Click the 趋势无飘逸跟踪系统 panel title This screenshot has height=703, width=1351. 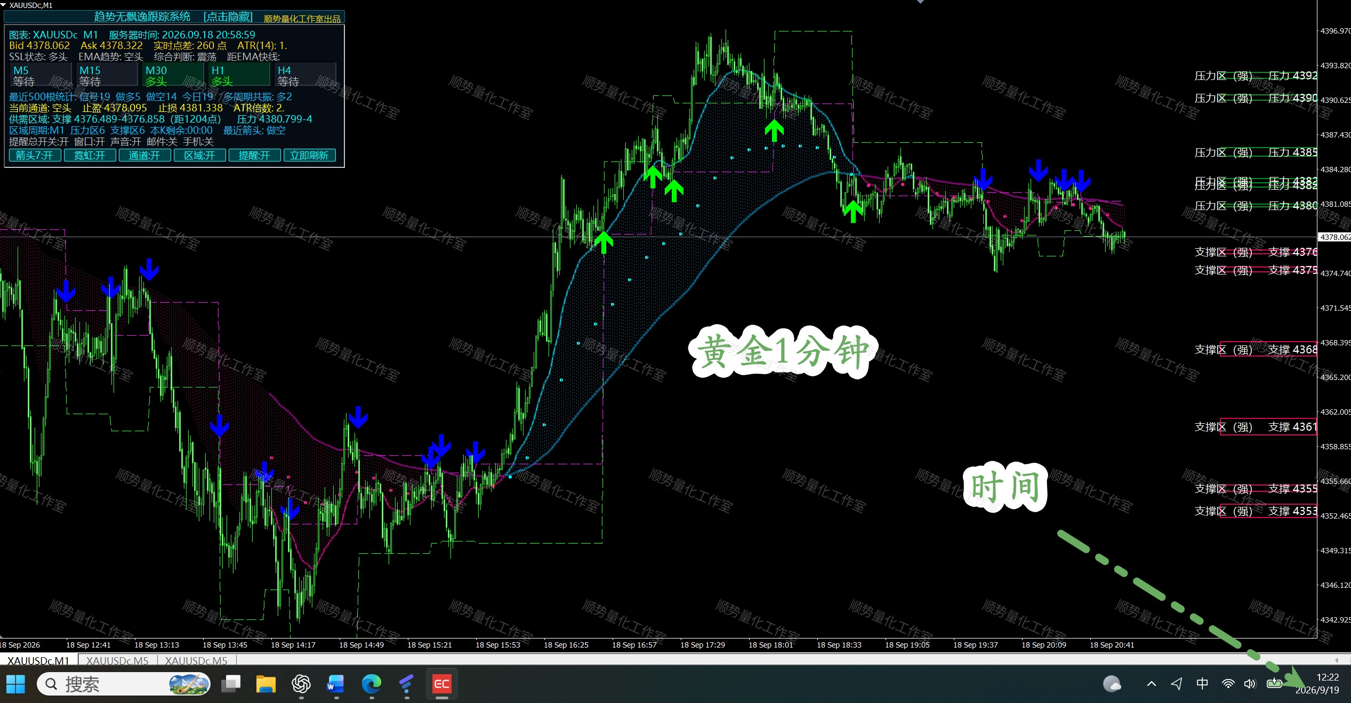(142, 17)
